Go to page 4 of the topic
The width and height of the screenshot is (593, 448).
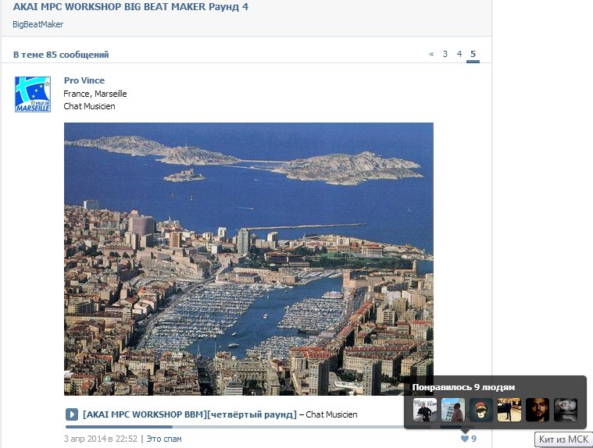[x=459, y=54]
